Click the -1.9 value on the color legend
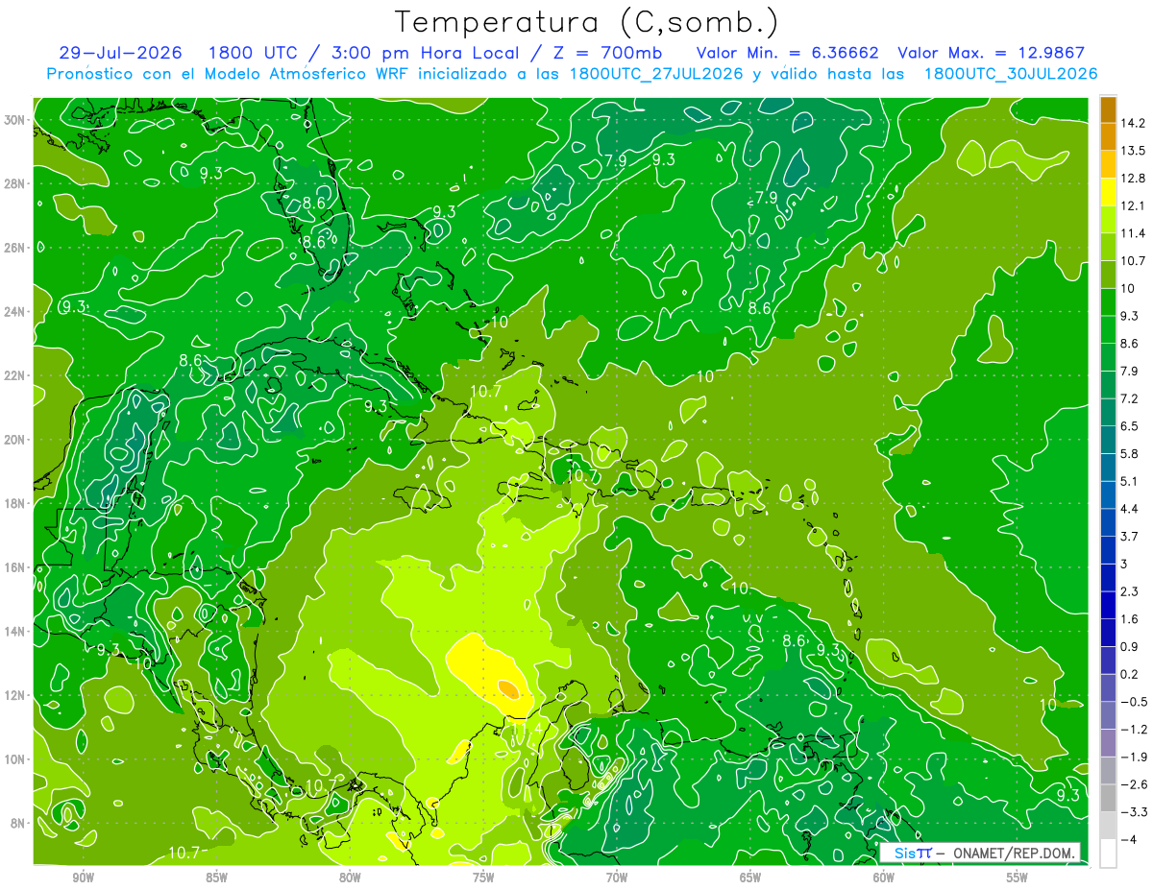 click(1132, 757)
